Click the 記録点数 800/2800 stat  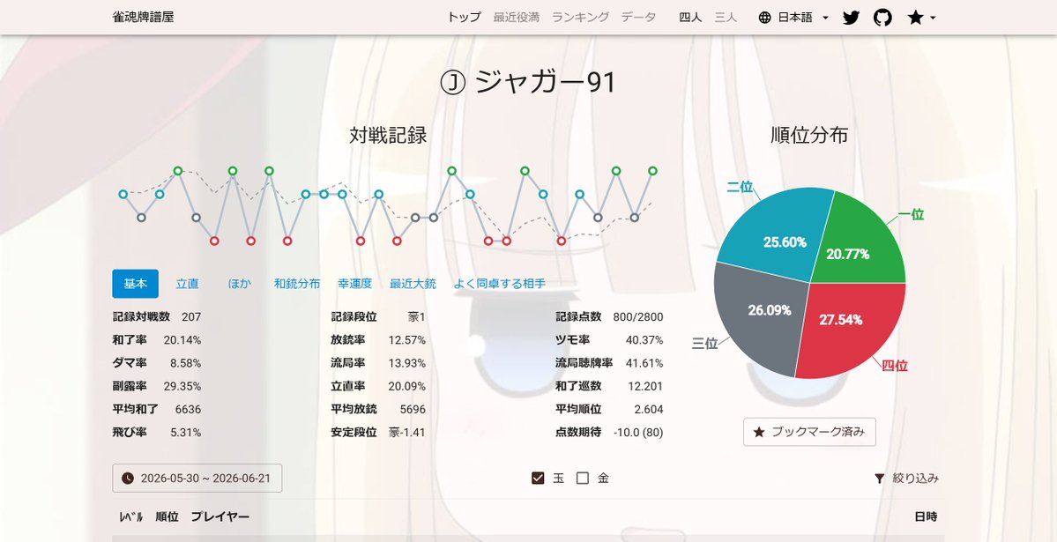pos(609,317)
